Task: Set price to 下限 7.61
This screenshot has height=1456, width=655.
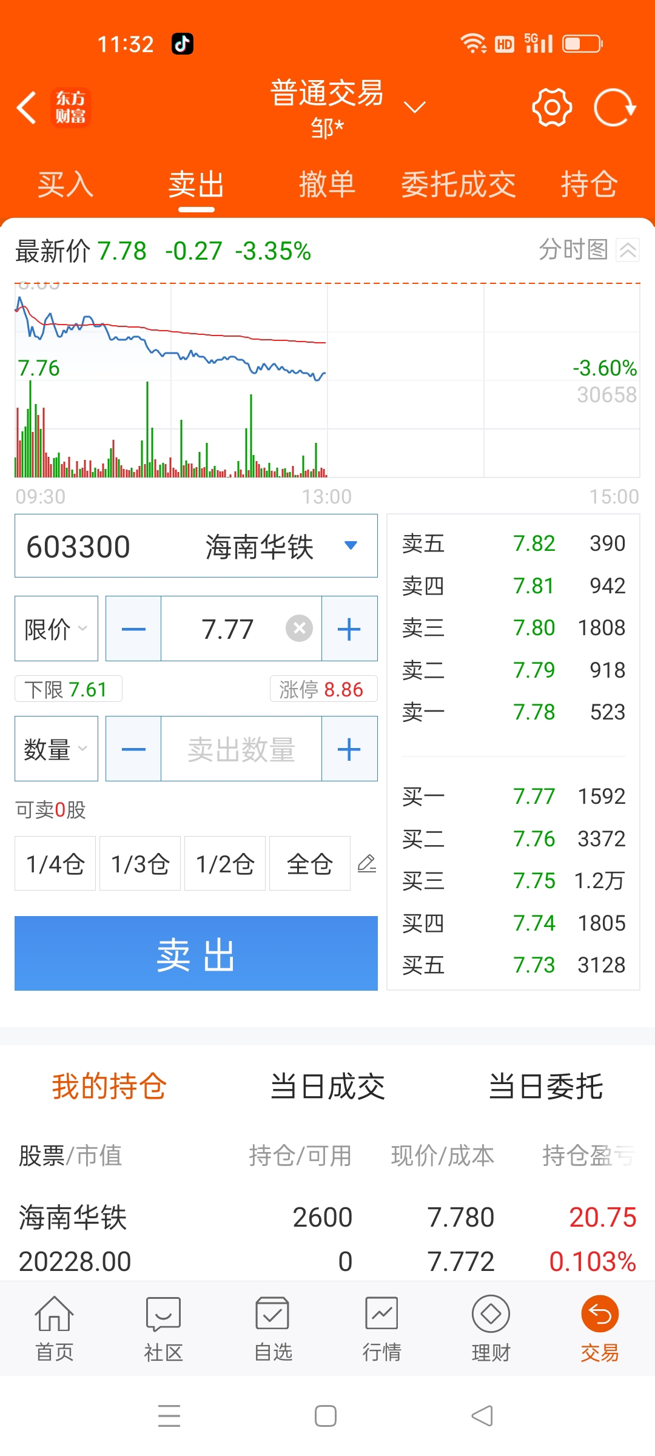Action: (x=68, y=689)
